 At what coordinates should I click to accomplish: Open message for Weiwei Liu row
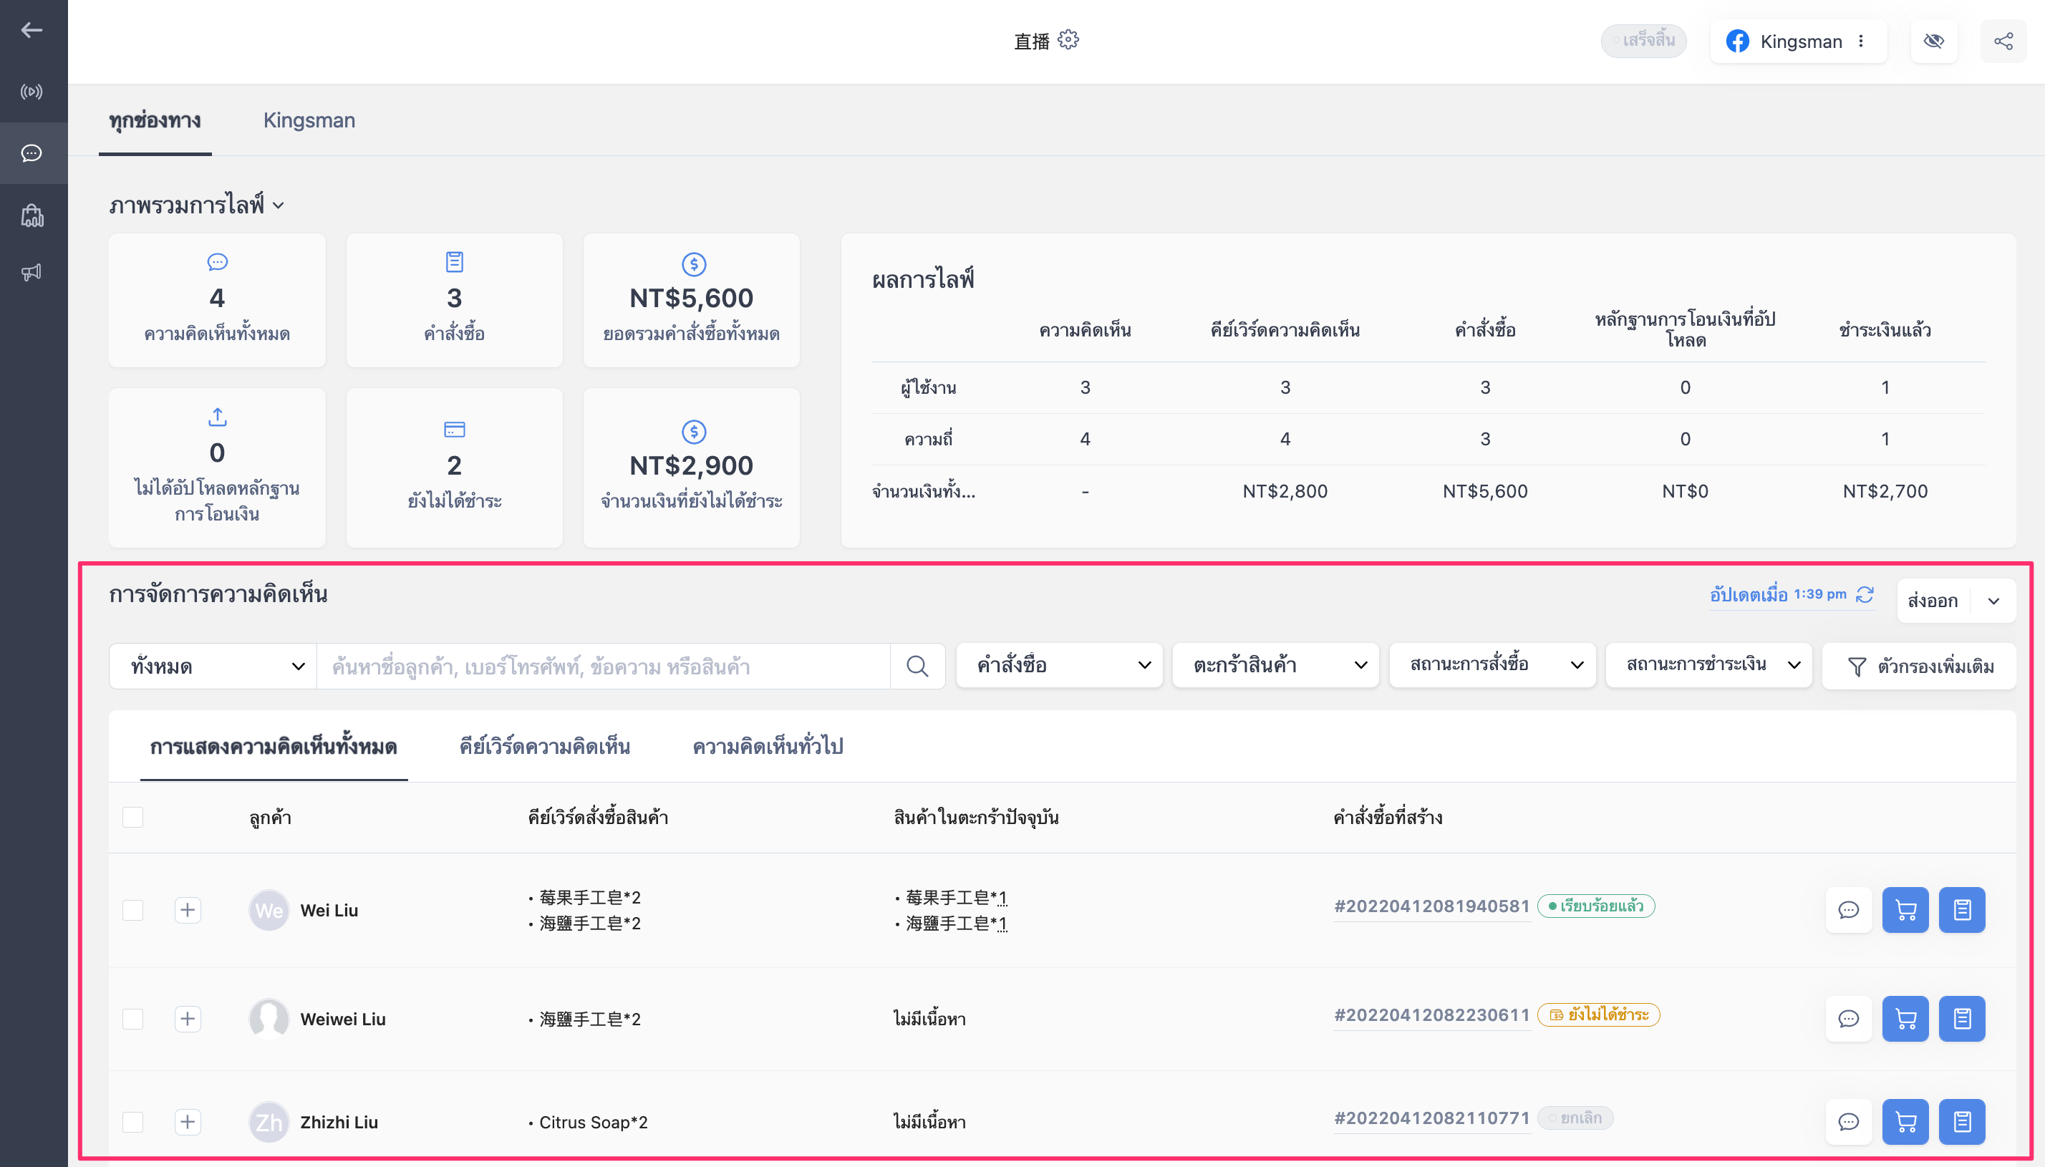coord(1849,1019)
